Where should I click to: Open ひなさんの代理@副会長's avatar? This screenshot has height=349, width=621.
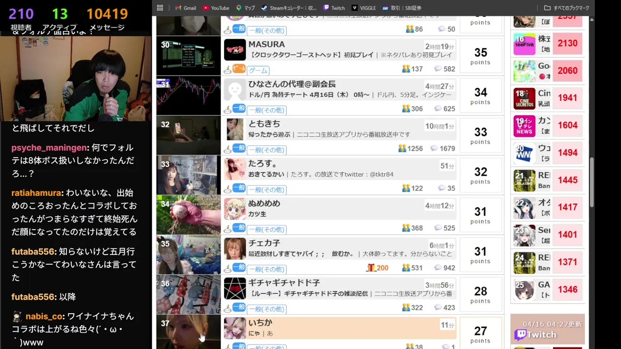coord(235,90)
